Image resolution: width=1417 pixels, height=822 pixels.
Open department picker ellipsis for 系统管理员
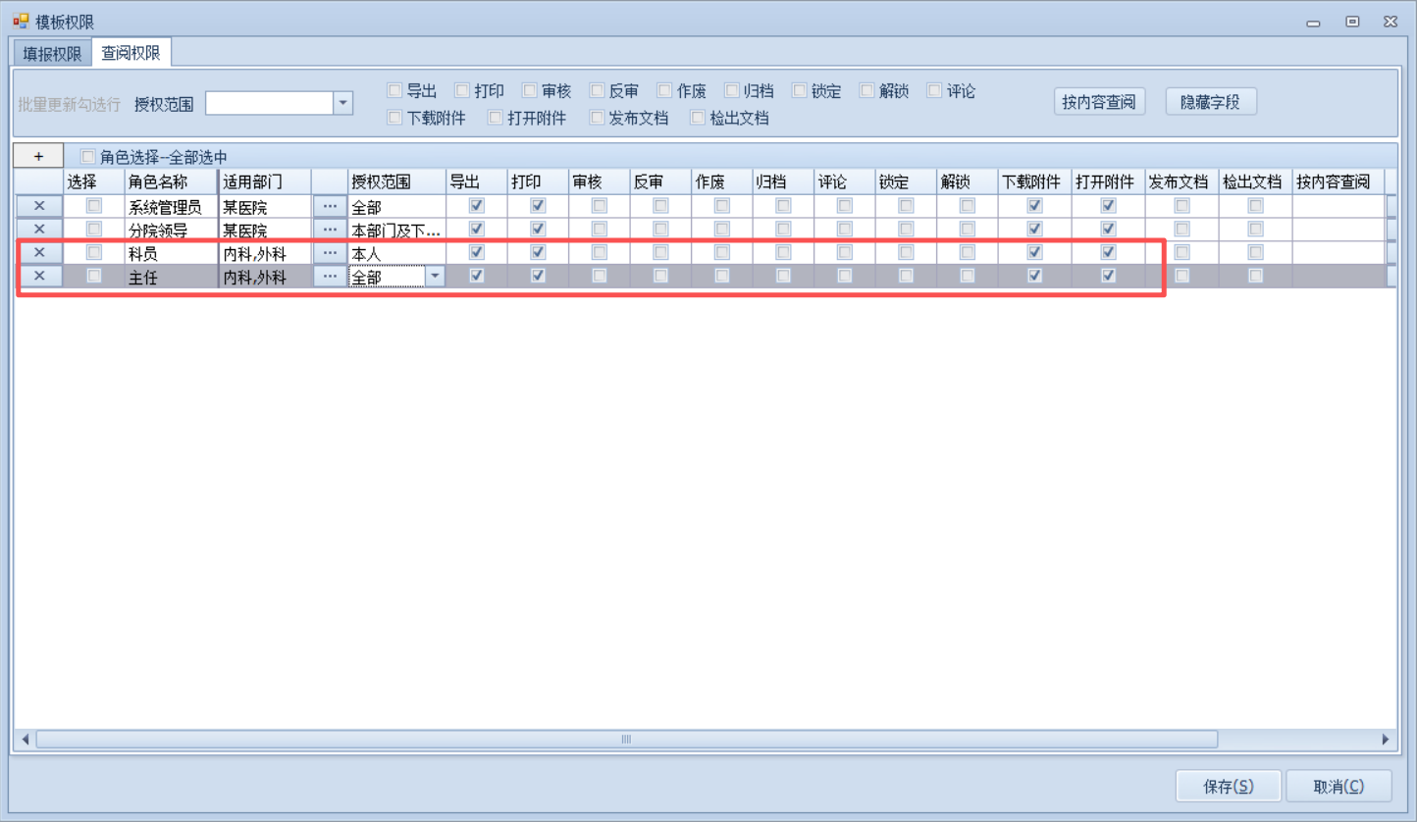pos(330,206)
